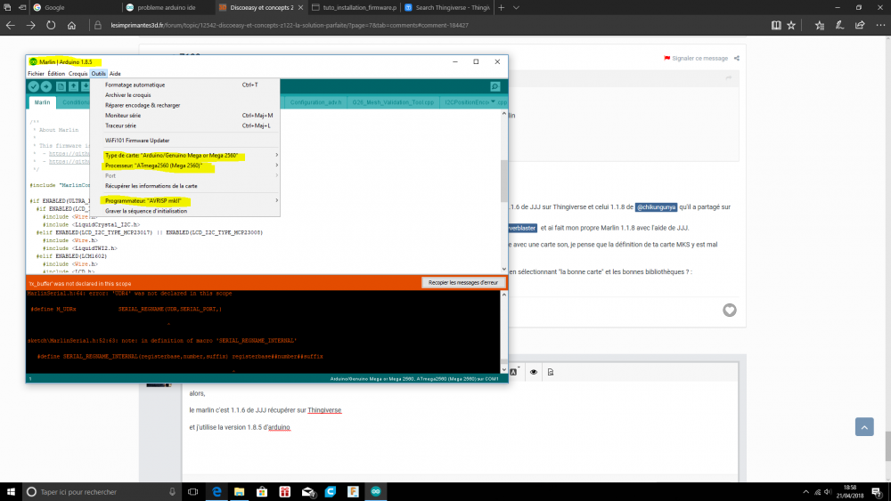Viewport: 891px width, 501px height.
Task: Open the Croquis menu in Arduino
Action: click(x=78, y=73)
